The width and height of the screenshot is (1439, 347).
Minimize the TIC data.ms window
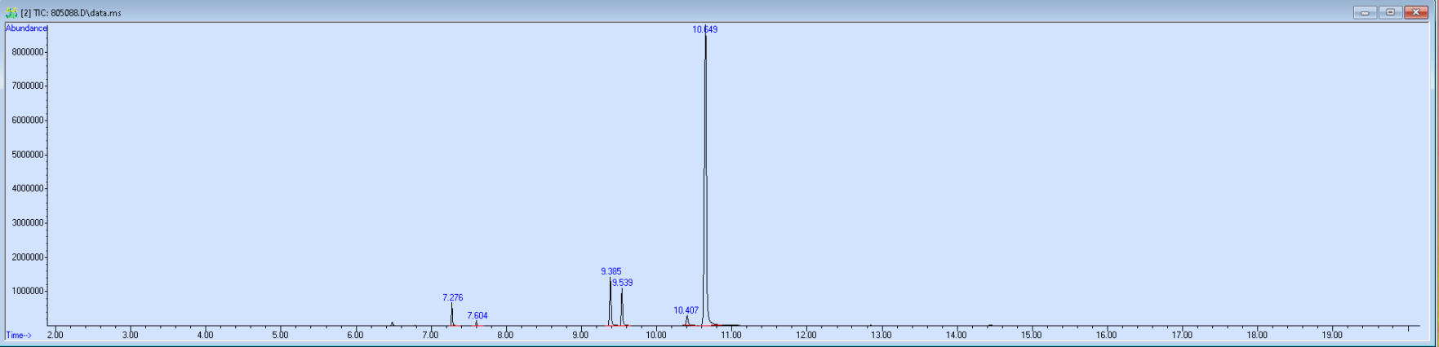pyautogui.click(x=1365, y=12)
